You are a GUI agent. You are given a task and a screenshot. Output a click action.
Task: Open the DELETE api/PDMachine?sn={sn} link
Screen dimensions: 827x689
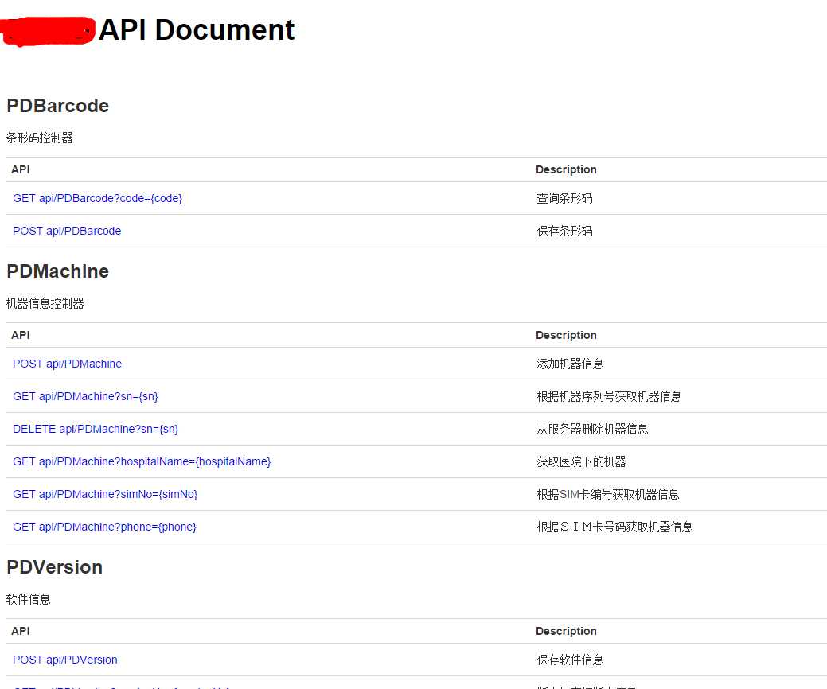tap(96, 429)
